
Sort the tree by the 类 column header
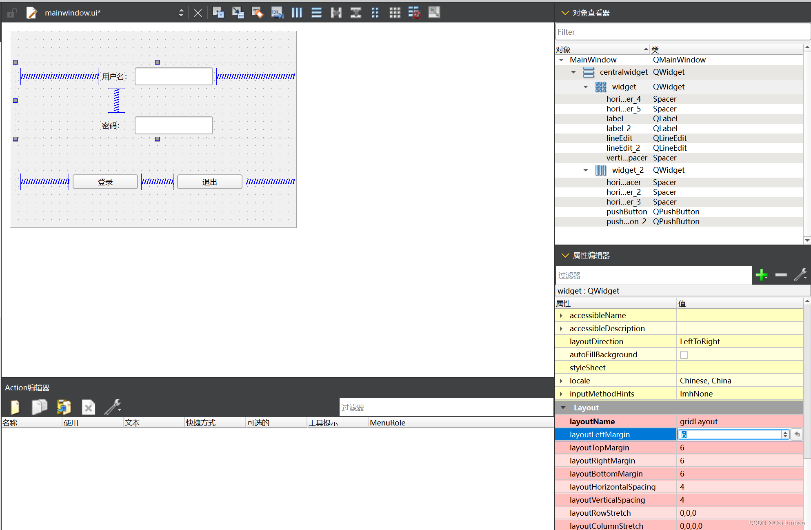point(727,49)
